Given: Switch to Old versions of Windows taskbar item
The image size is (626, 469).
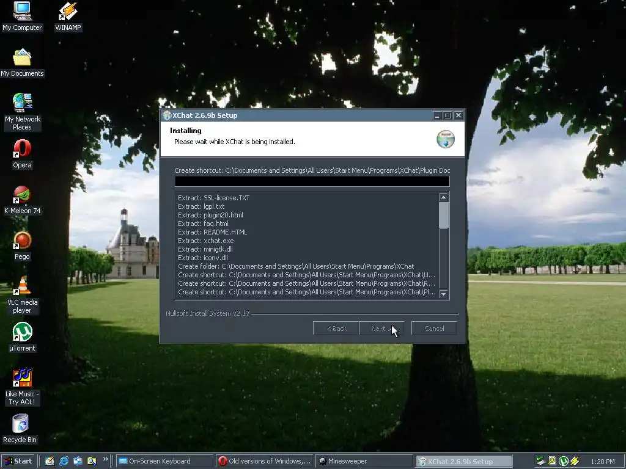Looking at the screenshot, I should (265, 461).
